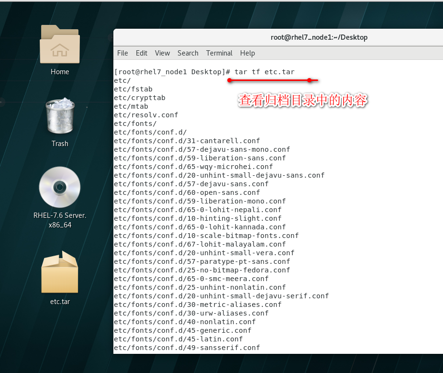The width and height of the screenshot is (443, 373).
Task: Click the 57-dejavu-sans.conf line
Action: click(x=191, y=184)
